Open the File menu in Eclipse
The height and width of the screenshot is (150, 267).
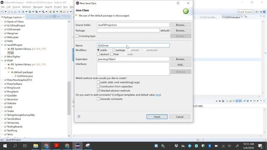3,7
